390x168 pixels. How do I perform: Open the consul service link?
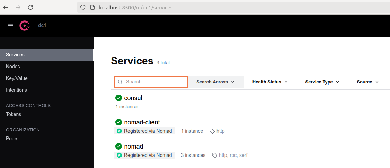point(133,98)
